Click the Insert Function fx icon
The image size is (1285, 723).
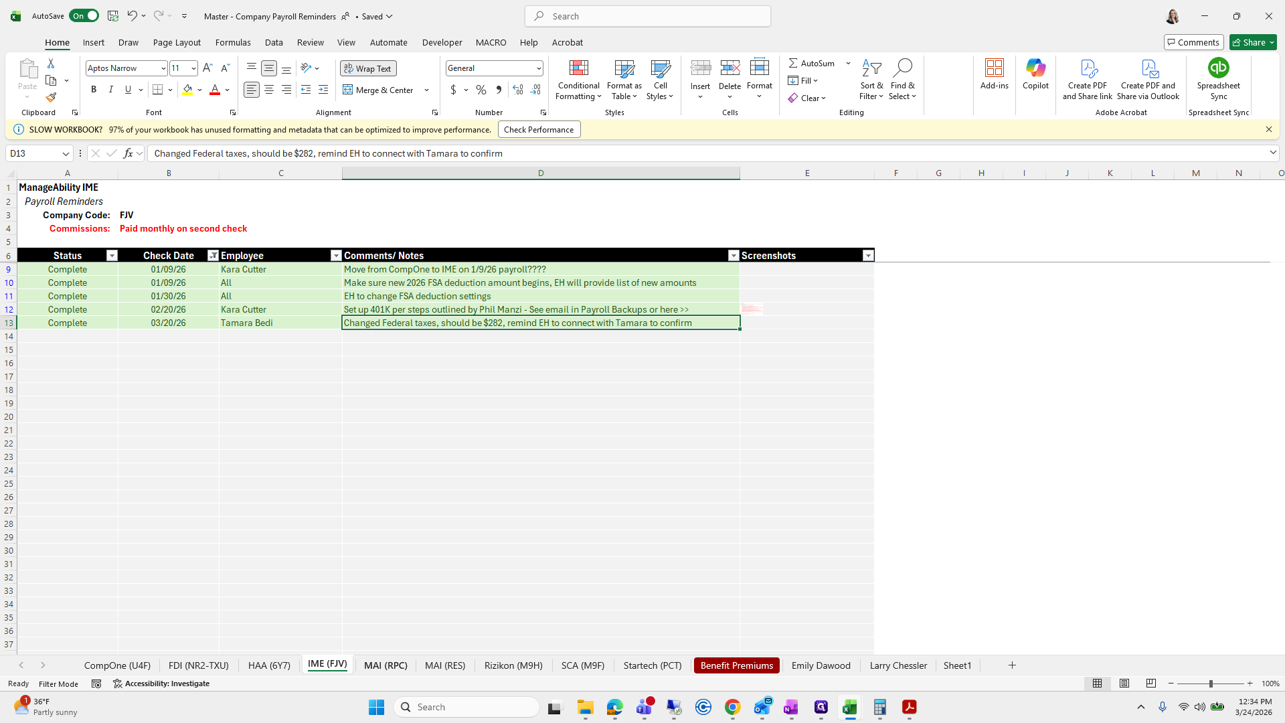tap(128, 153)
